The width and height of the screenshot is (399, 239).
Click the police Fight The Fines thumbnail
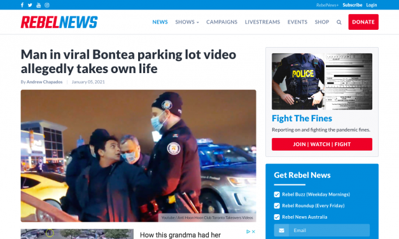coord(322,81)
